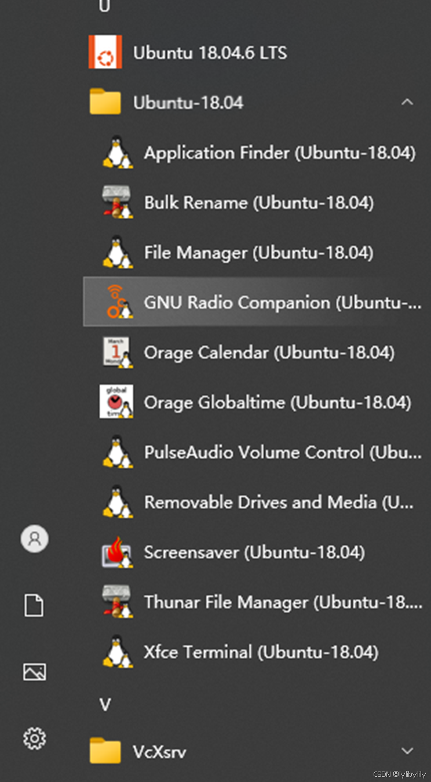Launch File Manager (Ubuntu-18.04) entry text
Viewport: 431px width, 782px height.
click(x=259, y=253)
